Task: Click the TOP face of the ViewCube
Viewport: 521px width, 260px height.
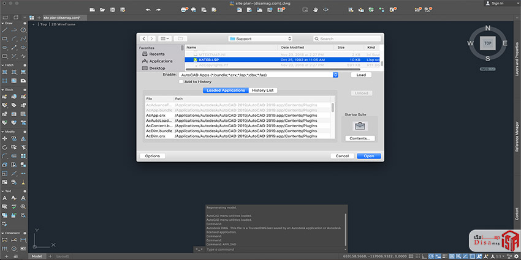Action: [487, 43]
